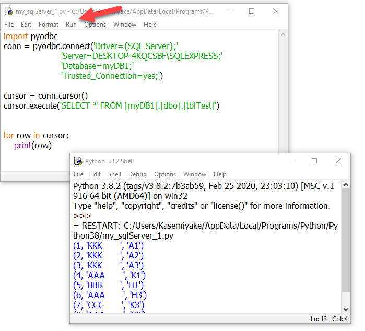
Task: Click the >>> prompt in the Shell
Action: pos(82,216)
